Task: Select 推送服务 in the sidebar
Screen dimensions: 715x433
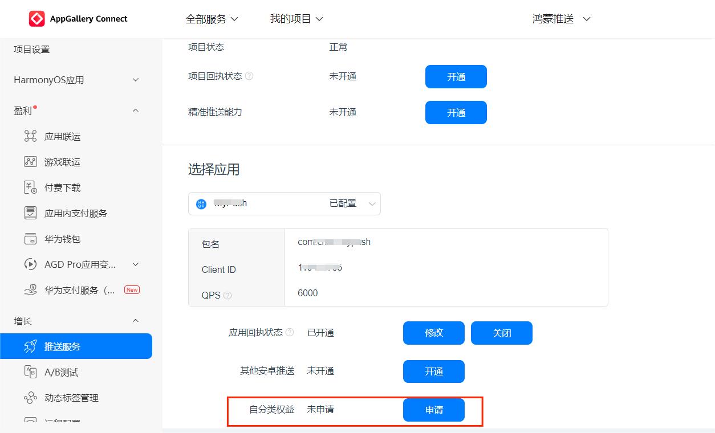Action: [76, 346]
